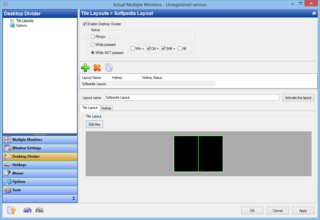The width and height of the screenshot is (320, 220).
Task: Select Tile Layouts in the tree
Action: click(25, 21)
